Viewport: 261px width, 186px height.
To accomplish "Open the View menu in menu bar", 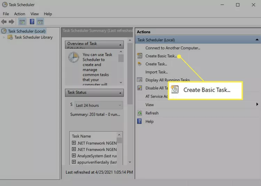I will 34,14.
